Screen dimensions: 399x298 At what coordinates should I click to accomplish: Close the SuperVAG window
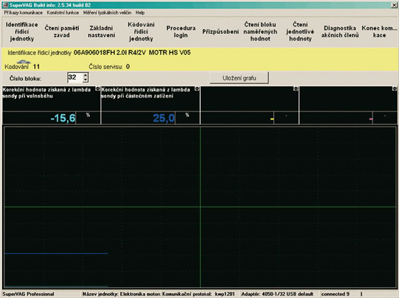394,5
